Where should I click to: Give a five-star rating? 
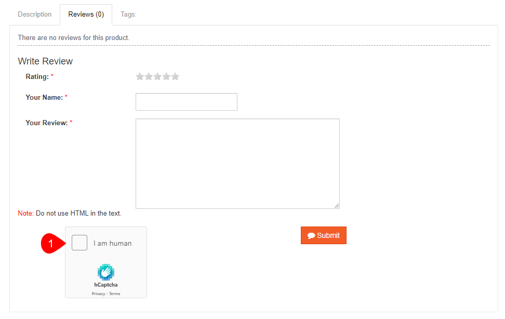click(x=175, y=77)
